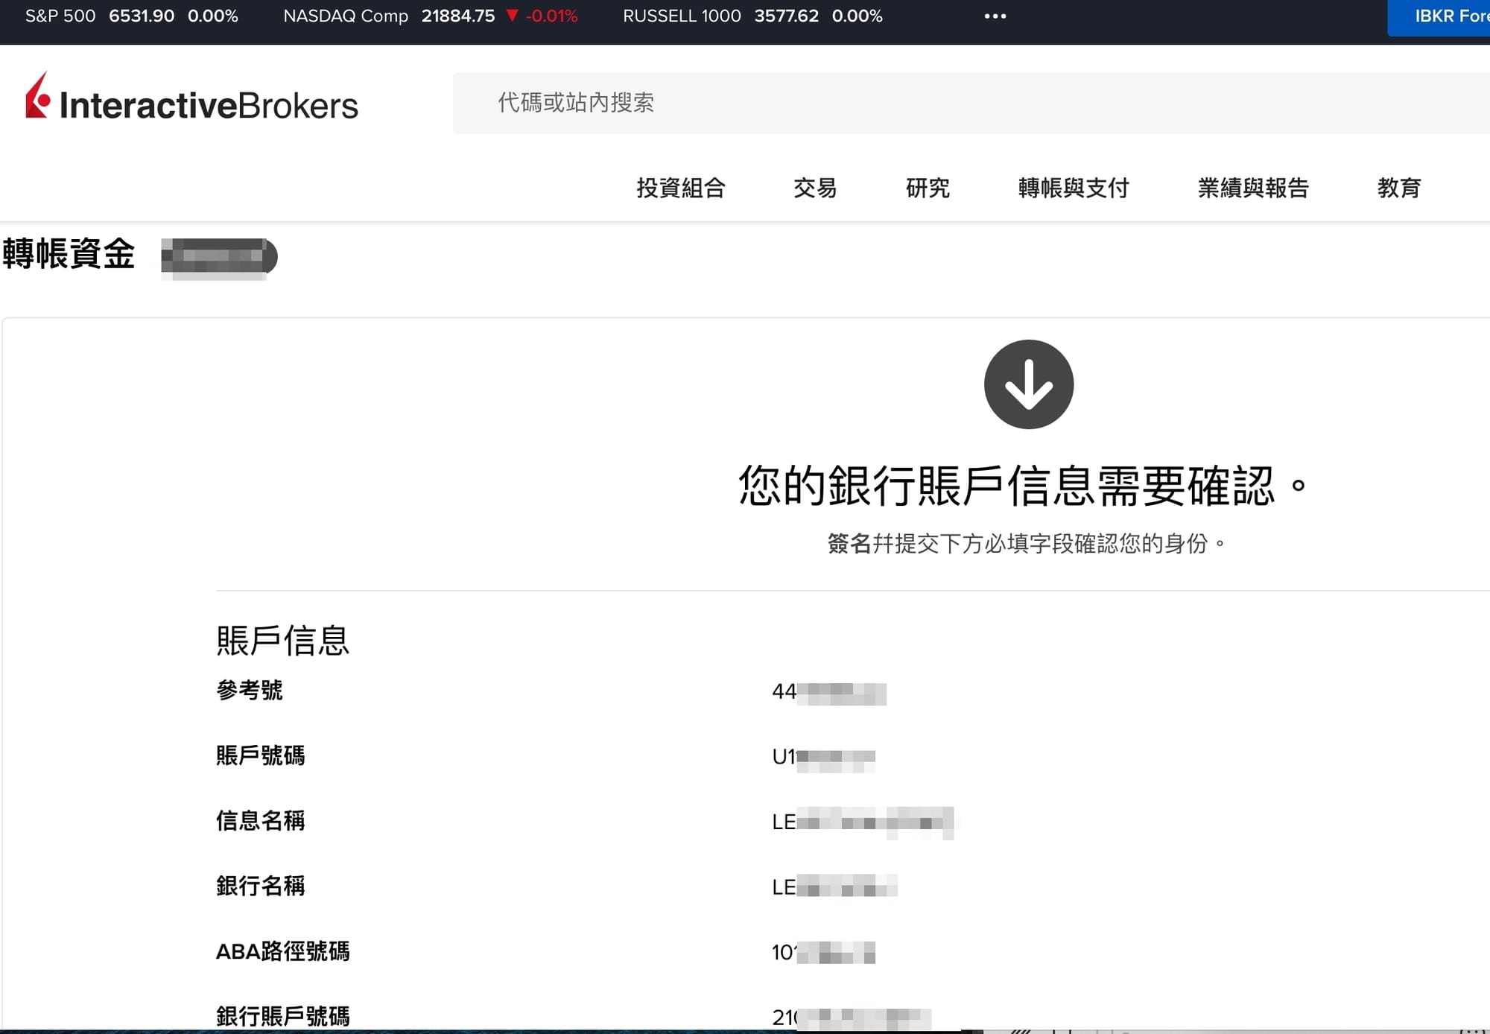Click the ABA路徑號碼 routing number value

pyautogui.click(x=822, y=952)
